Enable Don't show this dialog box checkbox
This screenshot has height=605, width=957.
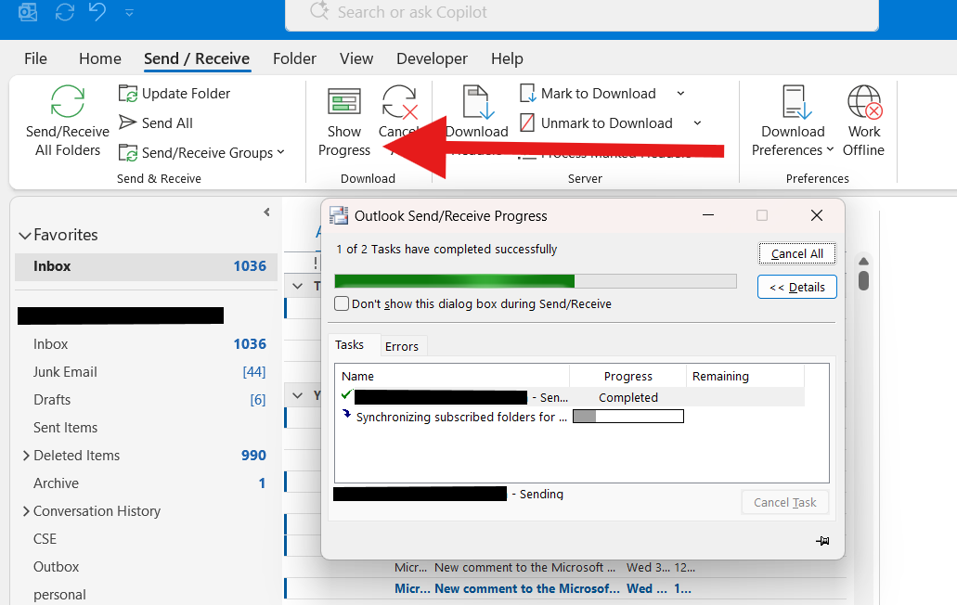click(x=342, y=303)
